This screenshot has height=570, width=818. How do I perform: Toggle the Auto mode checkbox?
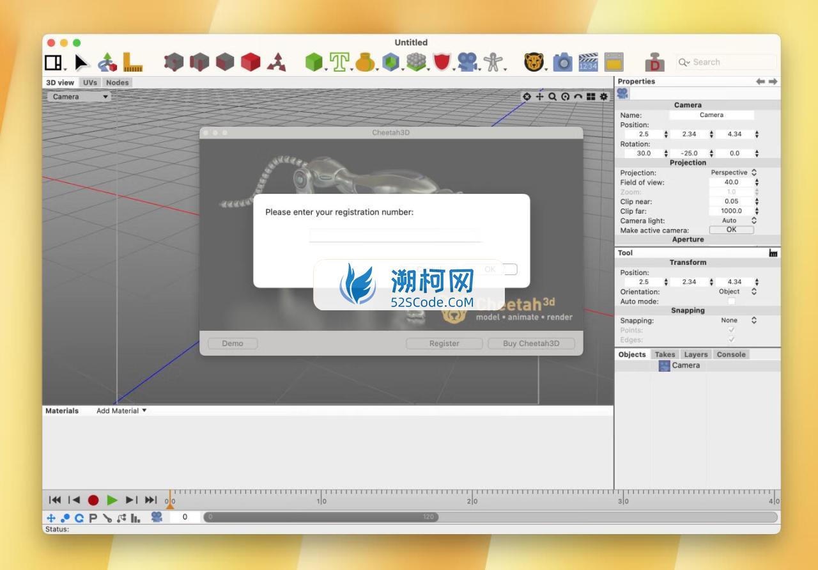click(731, 301)
